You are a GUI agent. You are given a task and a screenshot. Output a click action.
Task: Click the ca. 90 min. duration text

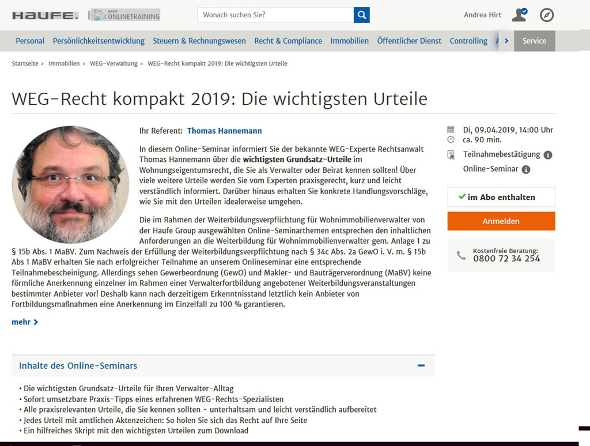pyautogui.click(x=482, y=139)
